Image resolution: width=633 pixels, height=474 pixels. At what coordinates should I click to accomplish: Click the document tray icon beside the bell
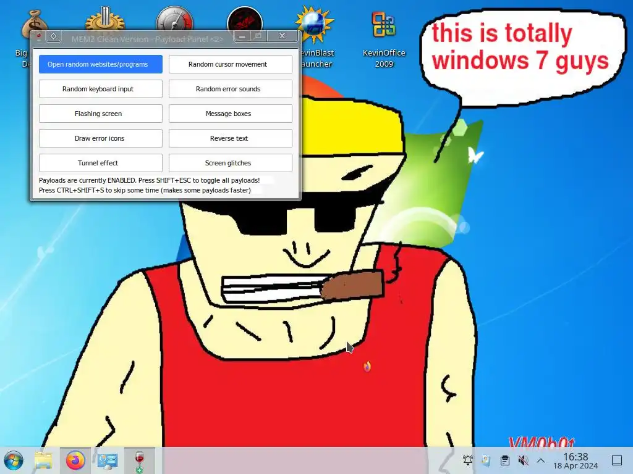pyautogui.click(x=486, y=460)
